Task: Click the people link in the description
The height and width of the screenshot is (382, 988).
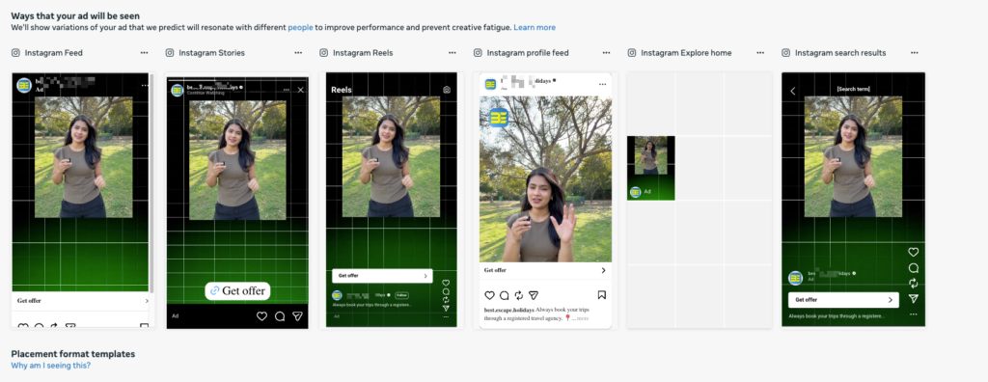Action: [x=301, y=28]
